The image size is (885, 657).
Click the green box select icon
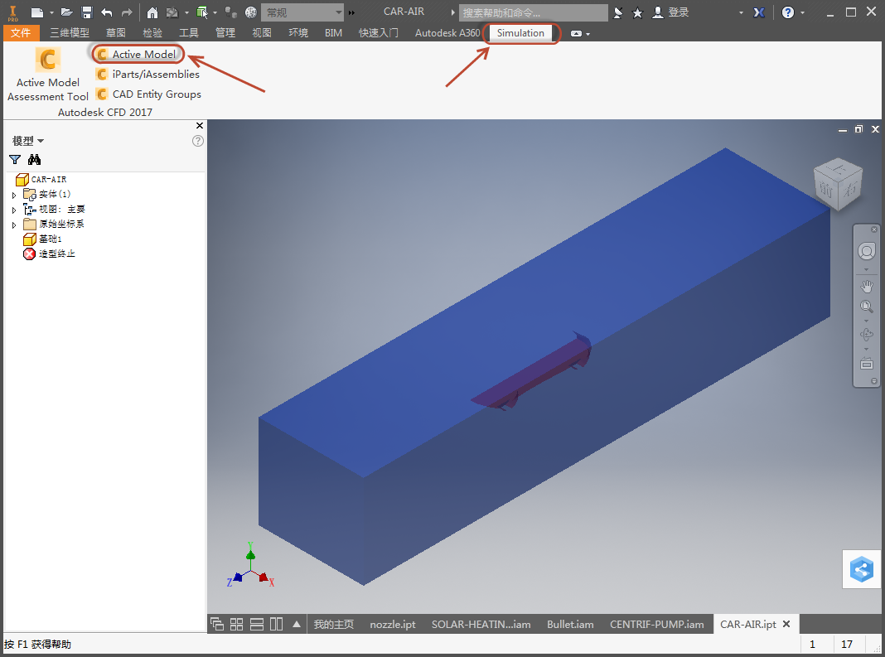tap(202, 12)
